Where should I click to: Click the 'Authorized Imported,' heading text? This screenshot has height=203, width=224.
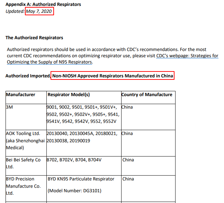(28, 76)
